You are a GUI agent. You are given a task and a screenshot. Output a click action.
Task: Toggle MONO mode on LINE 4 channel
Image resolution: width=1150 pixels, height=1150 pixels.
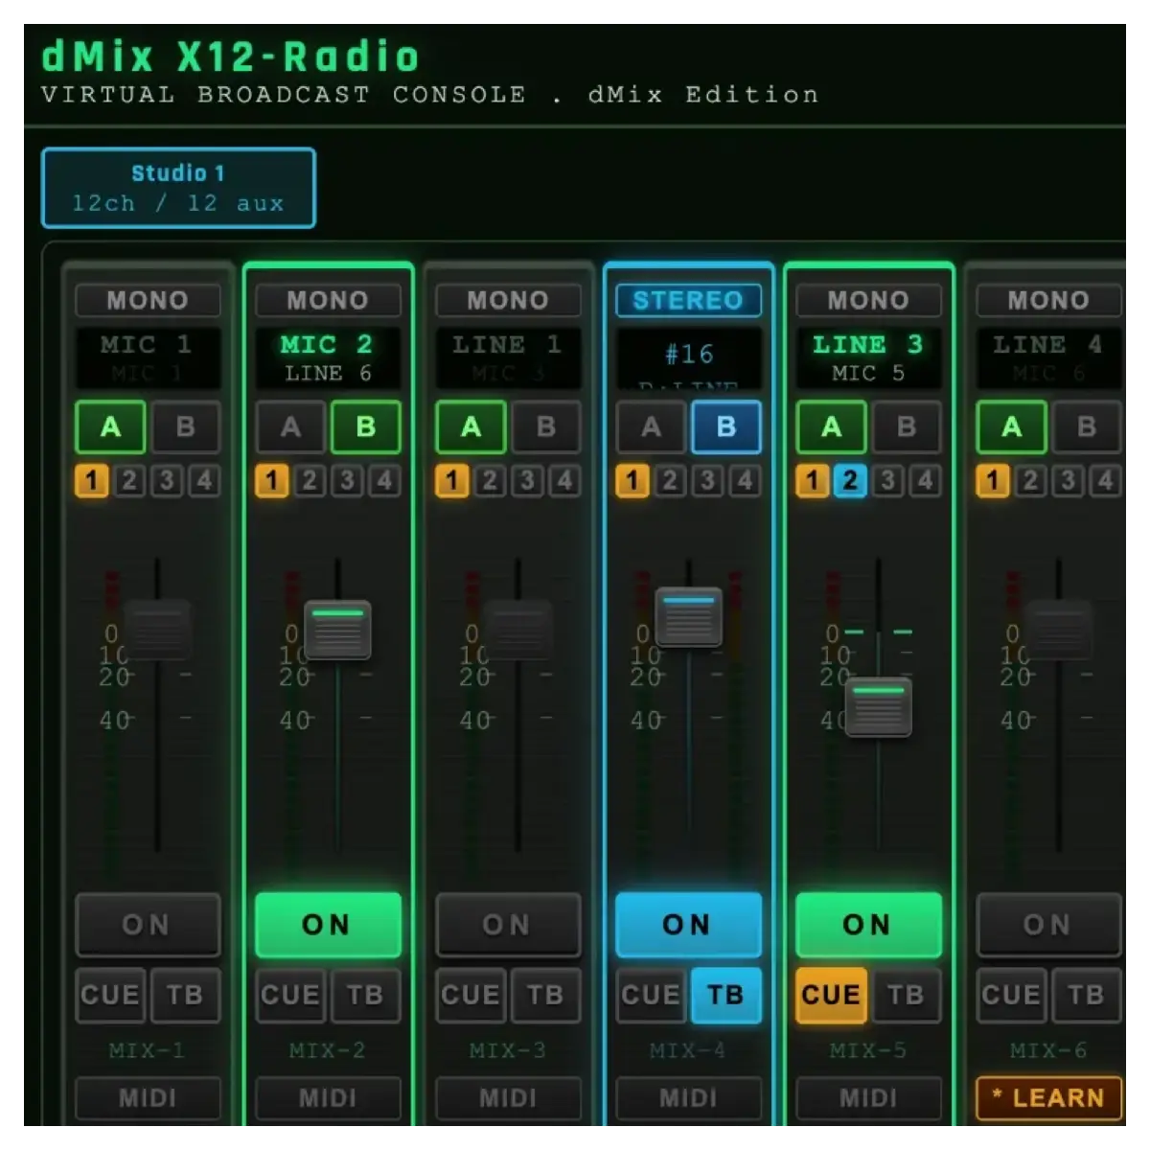click(x=1048, y=300)
